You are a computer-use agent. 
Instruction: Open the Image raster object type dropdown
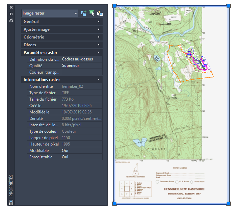[x=50, y=13]
